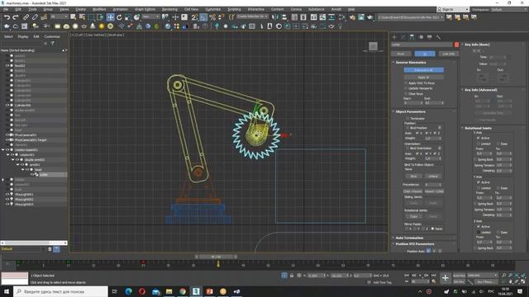The height and width of the screenshot is (297, 529).
Task: Switch to the Link Info tab button
Action: point(449,54)
